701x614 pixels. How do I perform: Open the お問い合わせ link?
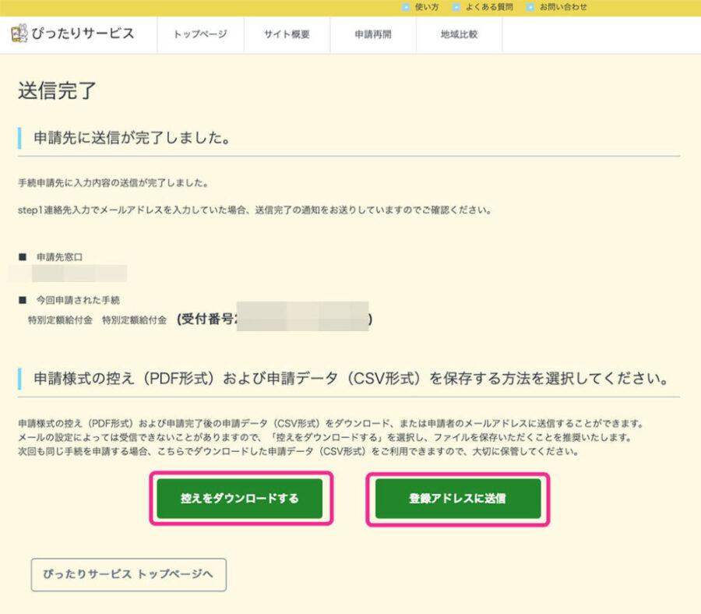[x=563, y=7]
